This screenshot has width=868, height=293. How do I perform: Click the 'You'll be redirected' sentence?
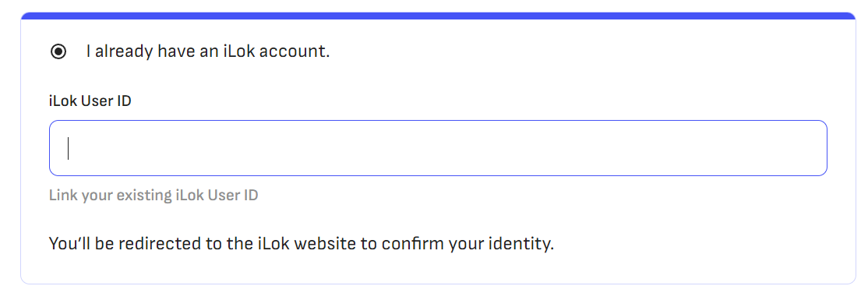tap(302, 244)
